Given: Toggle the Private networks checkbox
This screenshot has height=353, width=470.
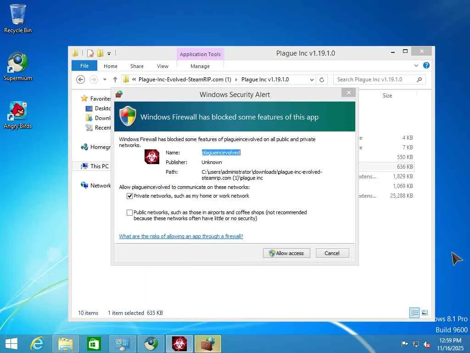Looking at the screenshot, I should (129, 196).
